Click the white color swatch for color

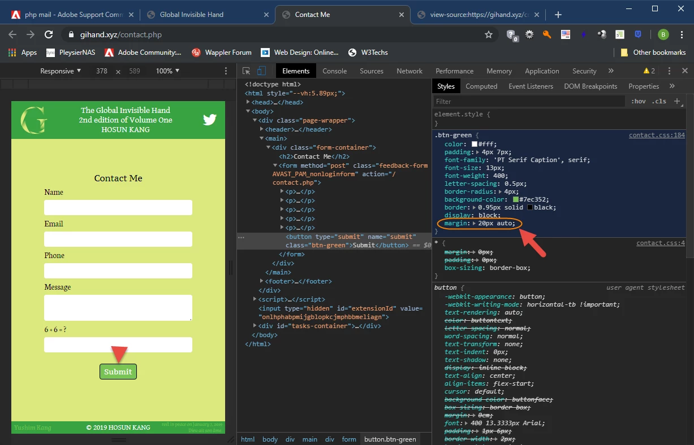click(474, 144)
